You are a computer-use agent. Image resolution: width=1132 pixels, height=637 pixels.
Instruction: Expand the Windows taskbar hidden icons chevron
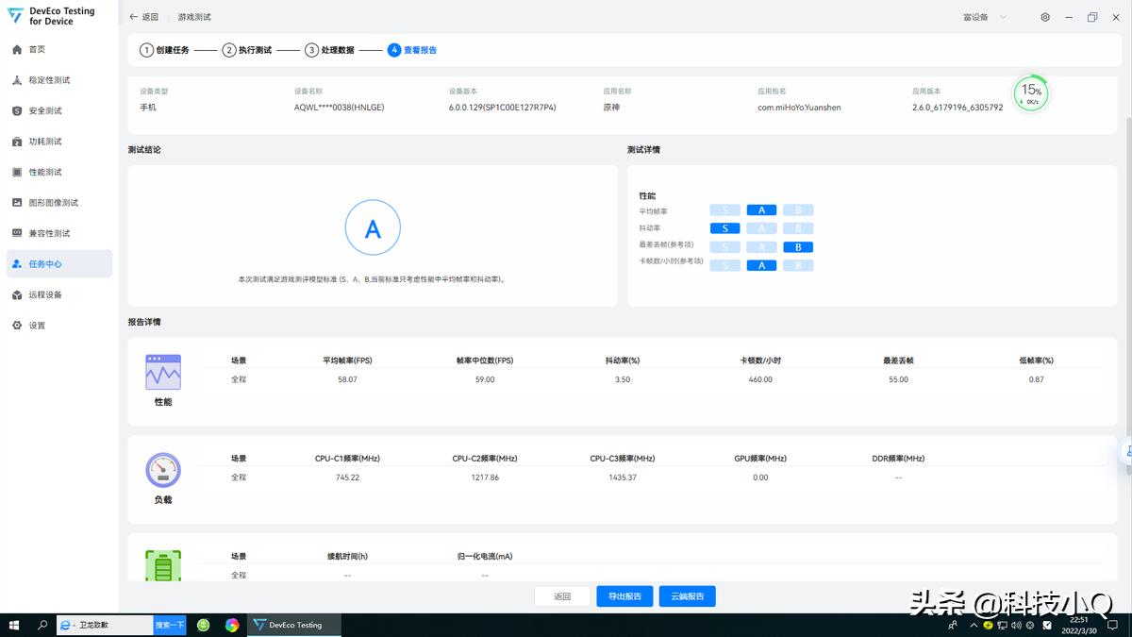[974, 625]
